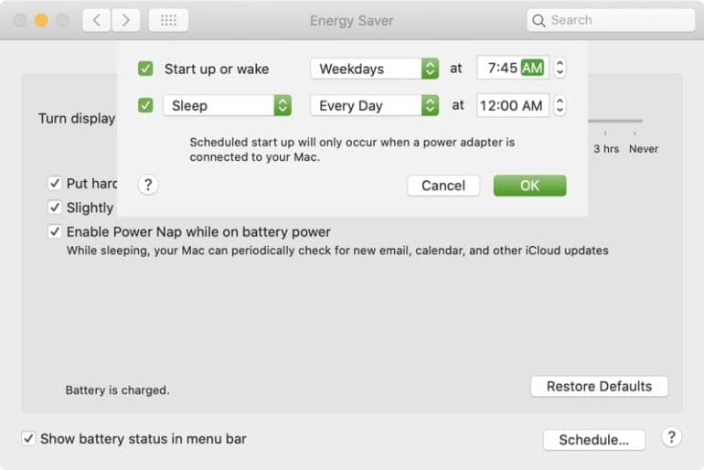The width and height of the screenshot is (704, 470).
Task: Open the Every Day dropdown
Action: pyautogui.click(x=375, y=105)
